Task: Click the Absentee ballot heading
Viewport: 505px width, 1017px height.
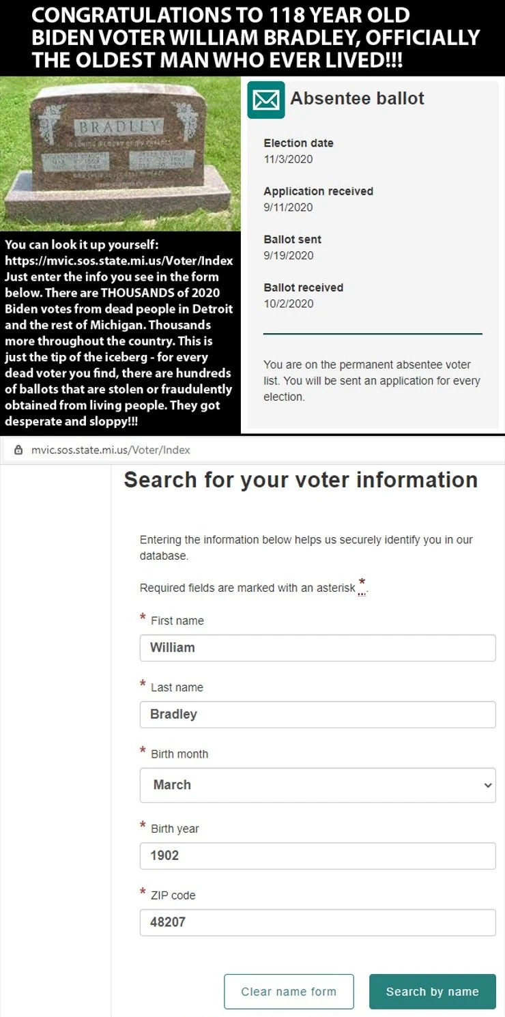Action: 357,98
